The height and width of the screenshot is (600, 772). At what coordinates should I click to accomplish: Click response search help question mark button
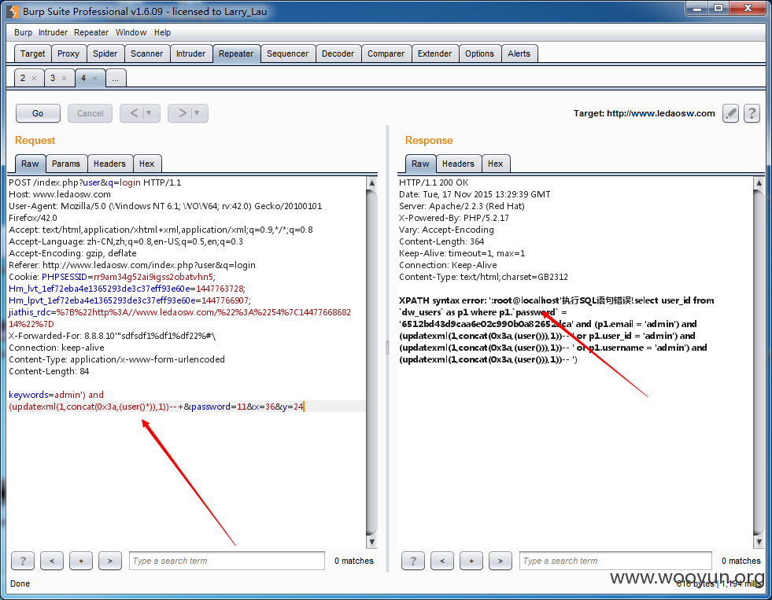pyautogui.click(x=412, y=561)
